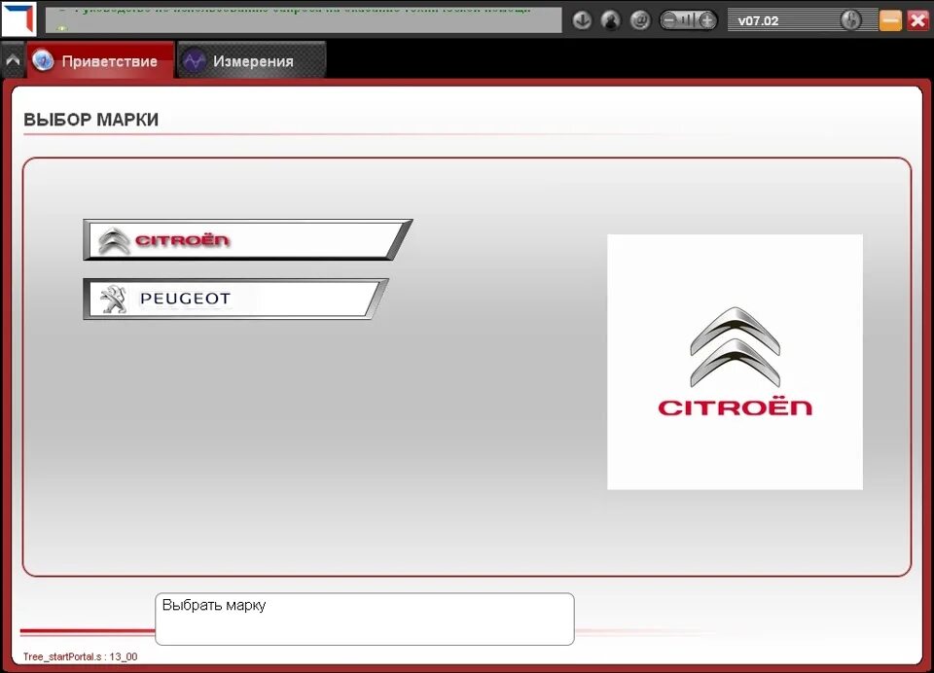934x673 pixels.
Task: Click the large Citroën logo image
Action: pos(735,362)
